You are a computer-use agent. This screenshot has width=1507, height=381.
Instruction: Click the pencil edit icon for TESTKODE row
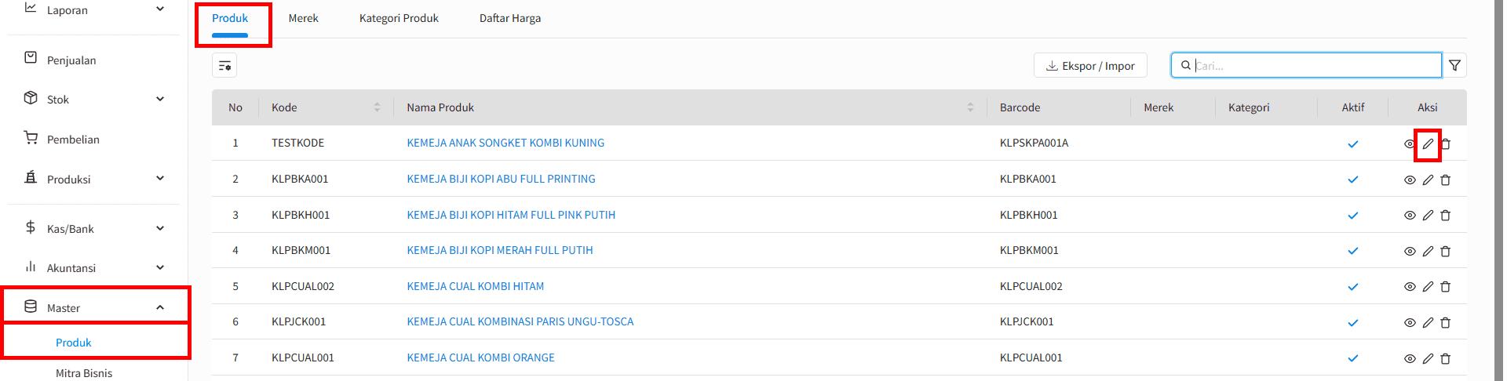click(x=1428, y=144)
